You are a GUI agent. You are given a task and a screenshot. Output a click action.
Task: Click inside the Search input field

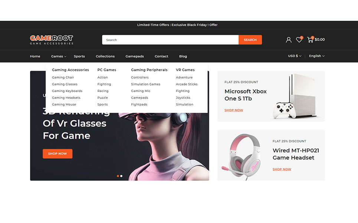coord(170,40)
